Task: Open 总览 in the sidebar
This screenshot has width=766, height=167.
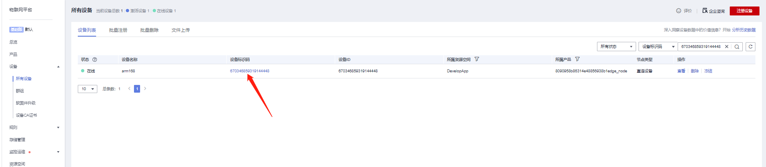Action: 13,42
